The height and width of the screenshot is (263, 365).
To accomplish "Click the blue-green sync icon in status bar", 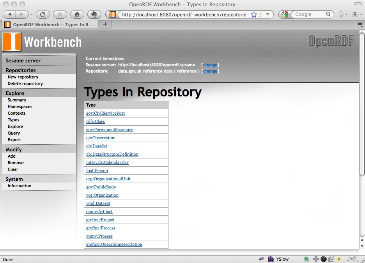I will coord(306,259).
